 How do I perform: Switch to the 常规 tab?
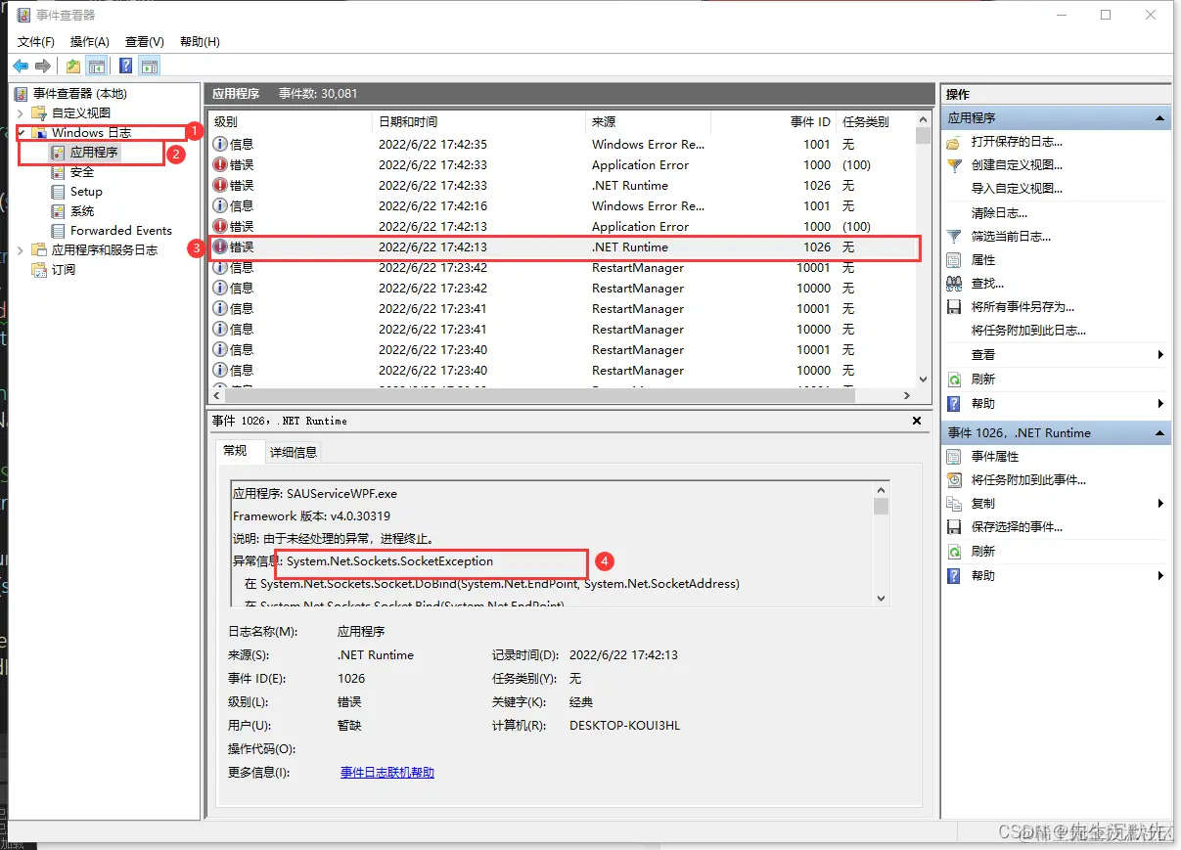[235, 451]
